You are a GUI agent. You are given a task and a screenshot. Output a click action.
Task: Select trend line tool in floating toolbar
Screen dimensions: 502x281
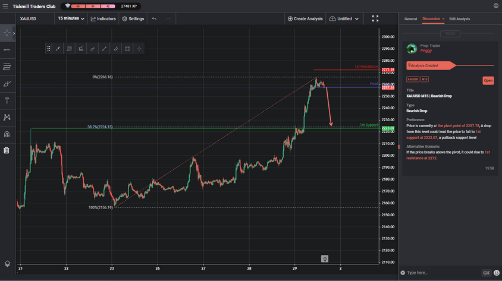coord(58,49)
